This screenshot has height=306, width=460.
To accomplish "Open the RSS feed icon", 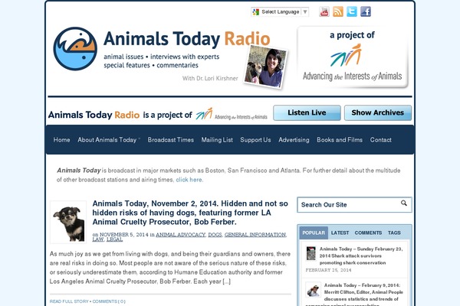I will (338, 11).
